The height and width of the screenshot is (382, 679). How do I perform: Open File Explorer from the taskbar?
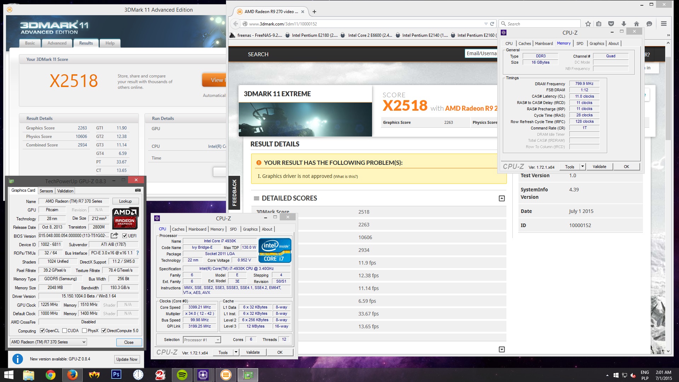pyautogui.click(x=29, y=375)
